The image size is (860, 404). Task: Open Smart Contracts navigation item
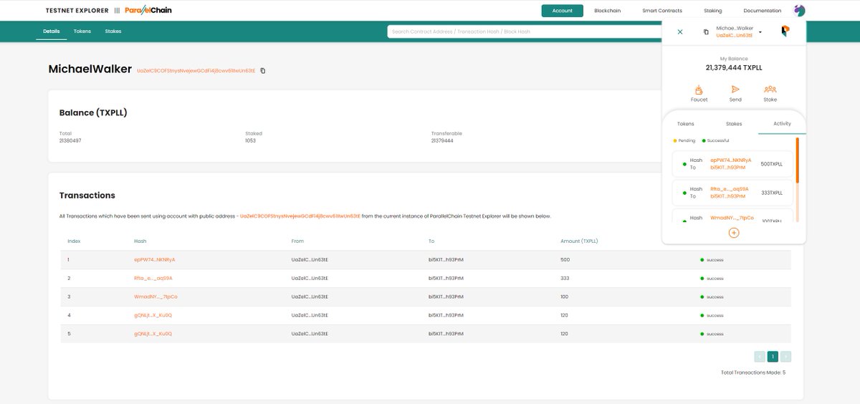(x=662, y=11)
